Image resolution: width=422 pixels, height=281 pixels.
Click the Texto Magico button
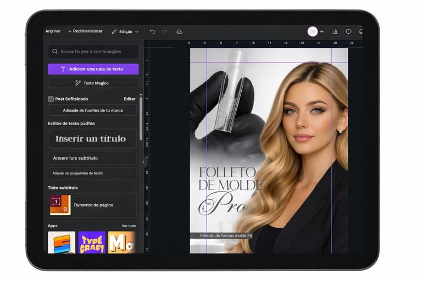pos(93,83)
